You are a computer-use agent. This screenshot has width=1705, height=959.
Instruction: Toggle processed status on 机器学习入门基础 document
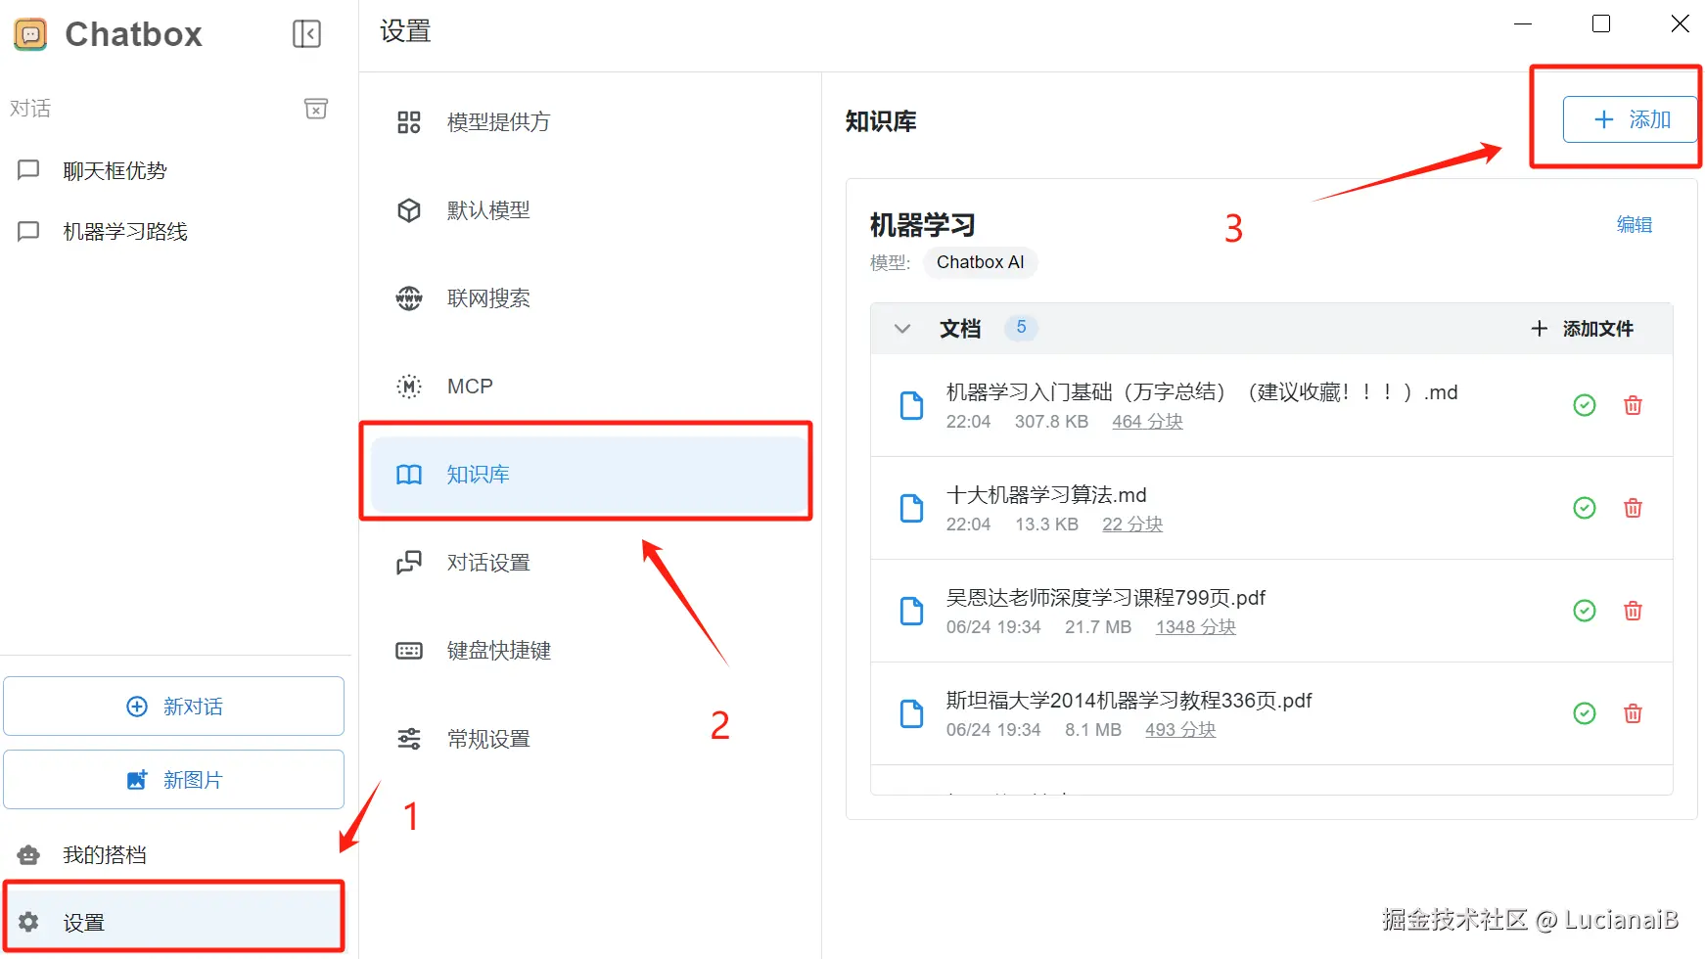pyautogui.click(x=1585, y=405)
